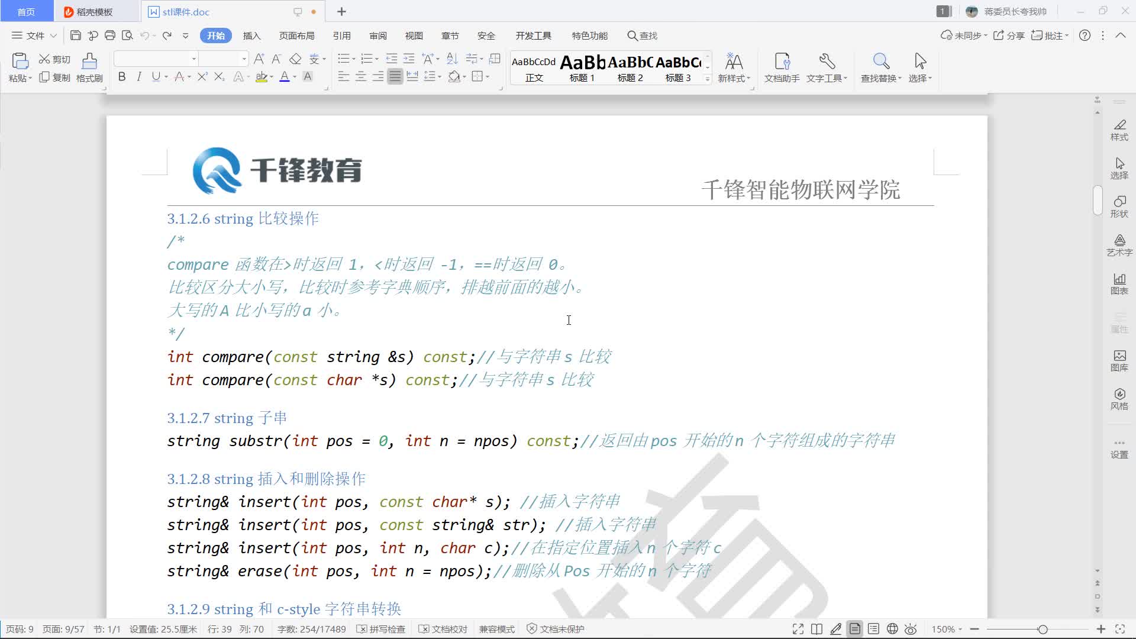Expand the bullet list dropdown
Image resolution: width=1136 pixels, height=639 pixels.
[x=354, y=59]
